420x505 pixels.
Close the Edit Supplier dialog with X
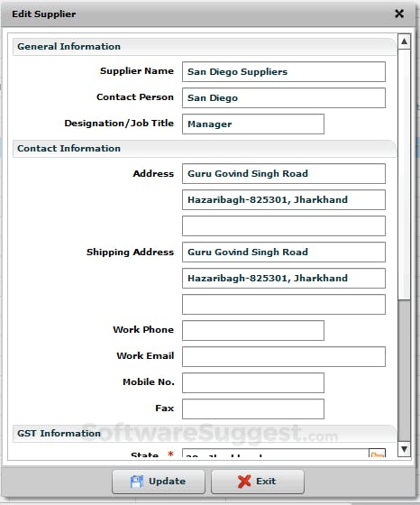pos(399,14)
